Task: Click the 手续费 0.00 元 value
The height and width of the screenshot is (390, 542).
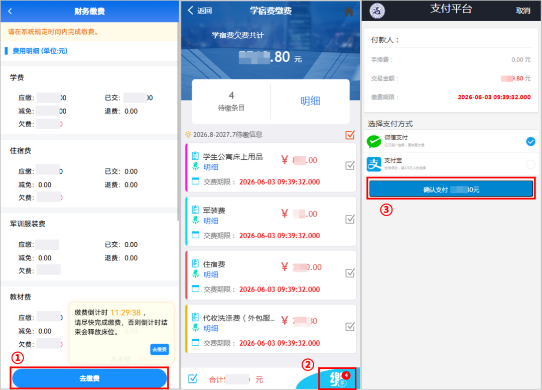Action: [521, 59]
